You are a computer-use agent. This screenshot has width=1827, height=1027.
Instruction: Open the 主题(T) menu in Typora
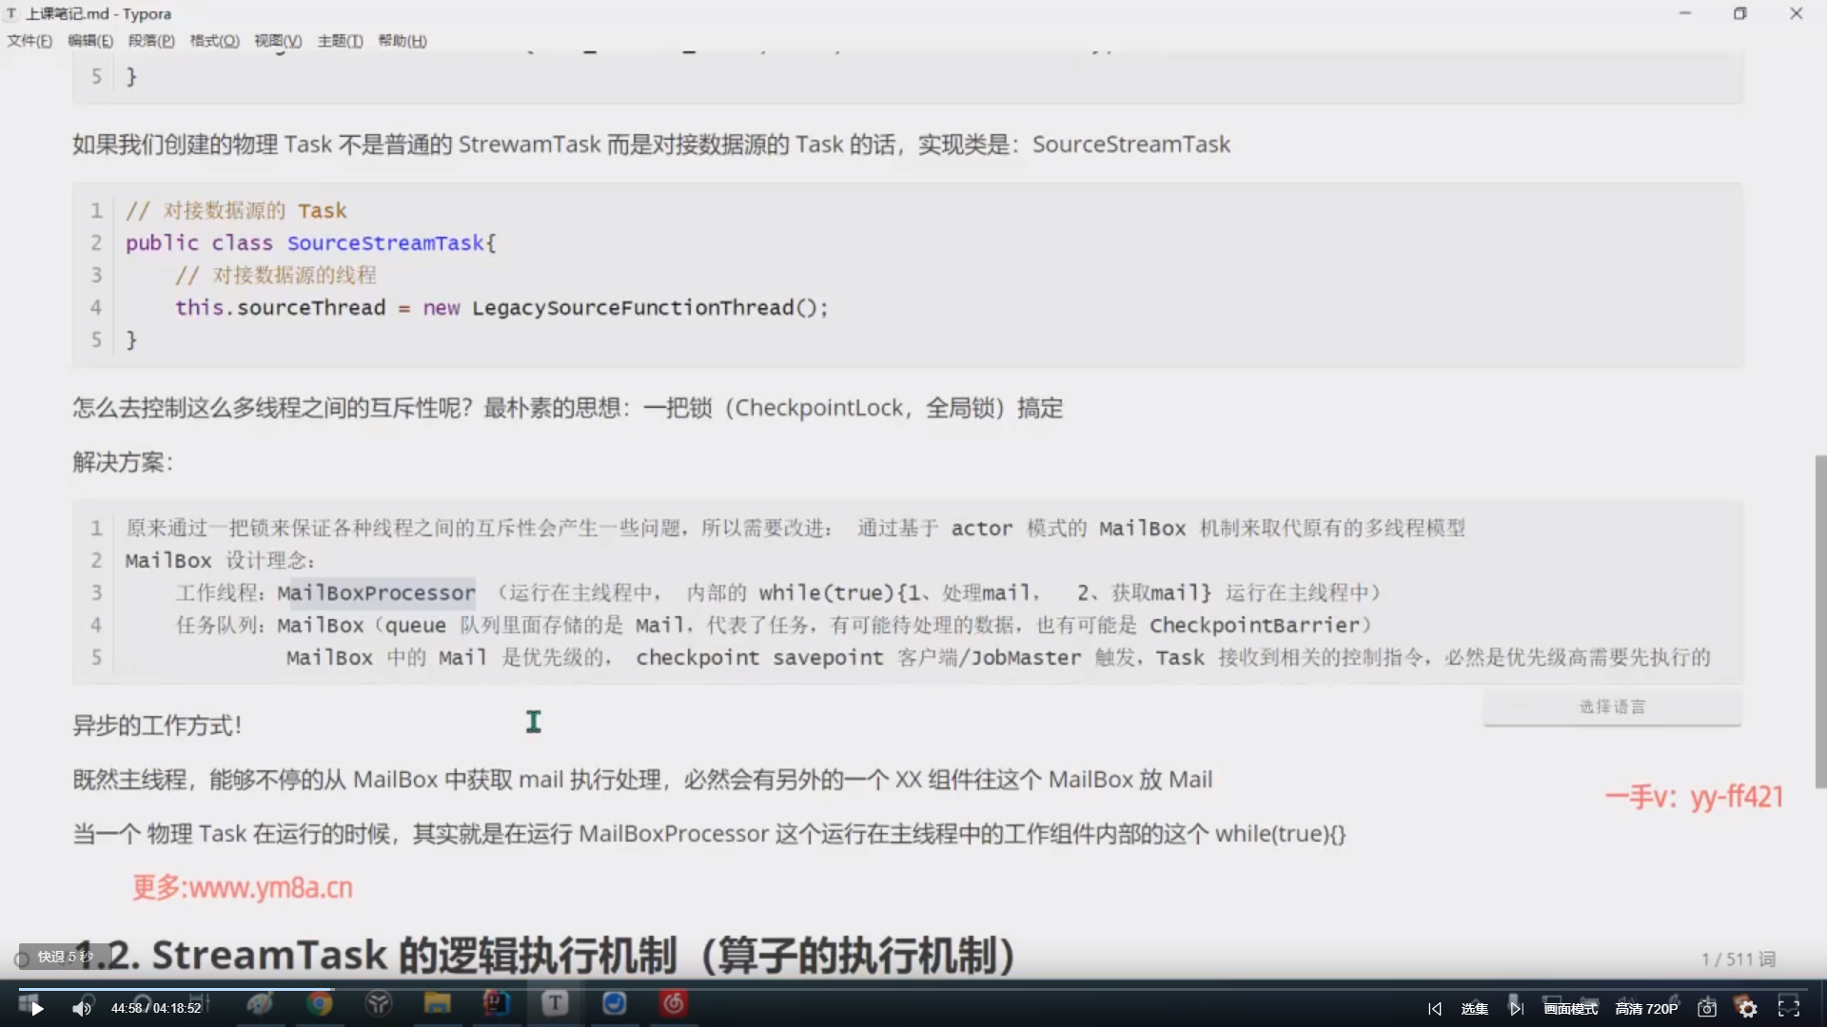pos(340,41)
